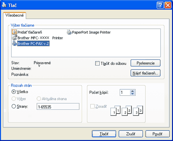Choose the Brother MFC-XXXX Printer icon
The image size is (173, 141).
click(x=15, y=38)
